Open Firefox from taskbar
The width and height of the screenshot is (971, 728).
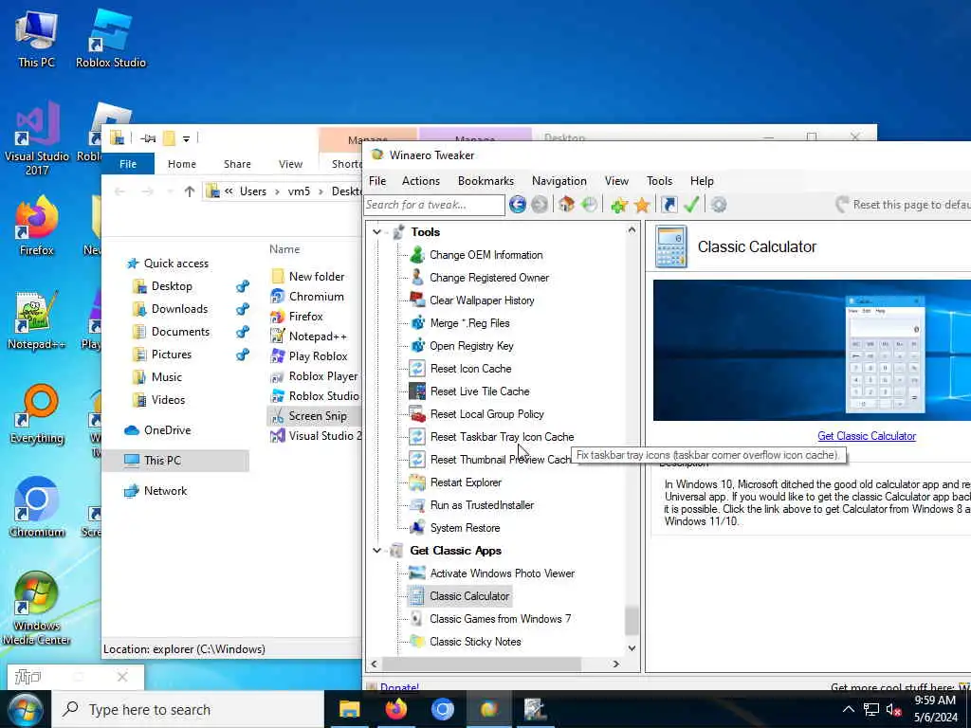click(396, 709)
